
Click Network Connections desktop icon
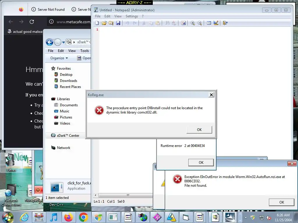[x=11, y=195]
